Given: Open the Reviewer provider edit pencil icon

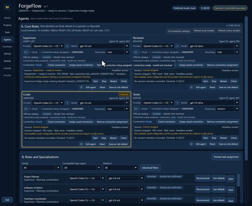Looking at the screenshot, I should [x=177, y=46].
